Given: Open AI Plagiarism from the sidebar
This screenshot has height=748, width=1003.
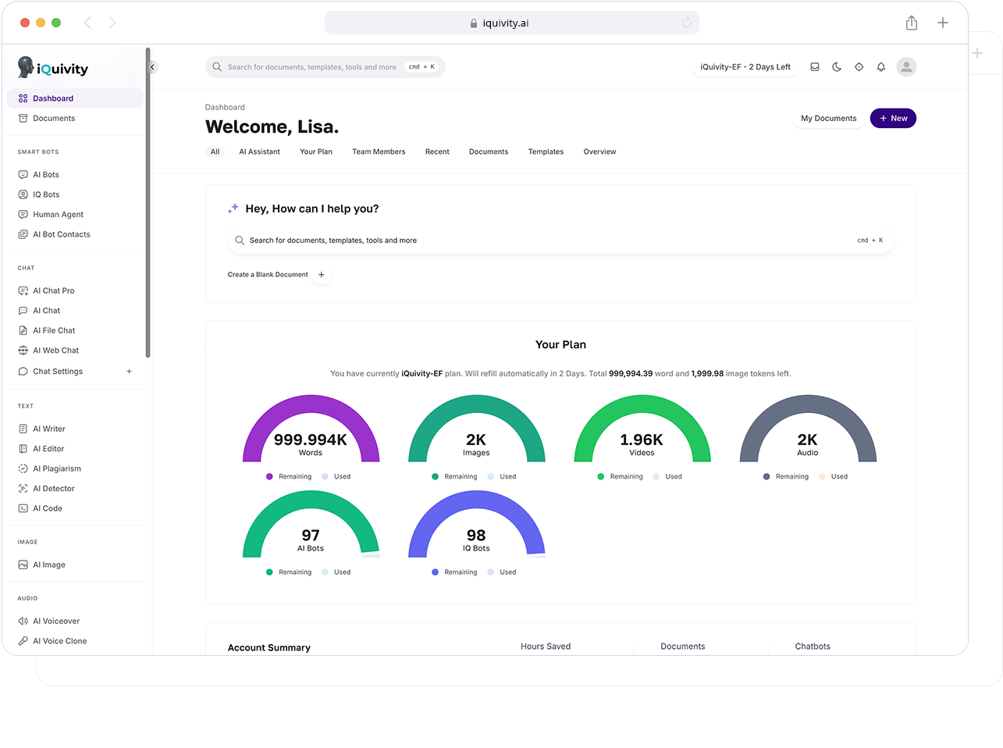Looking at the screenshot, I should click(56, 468).
